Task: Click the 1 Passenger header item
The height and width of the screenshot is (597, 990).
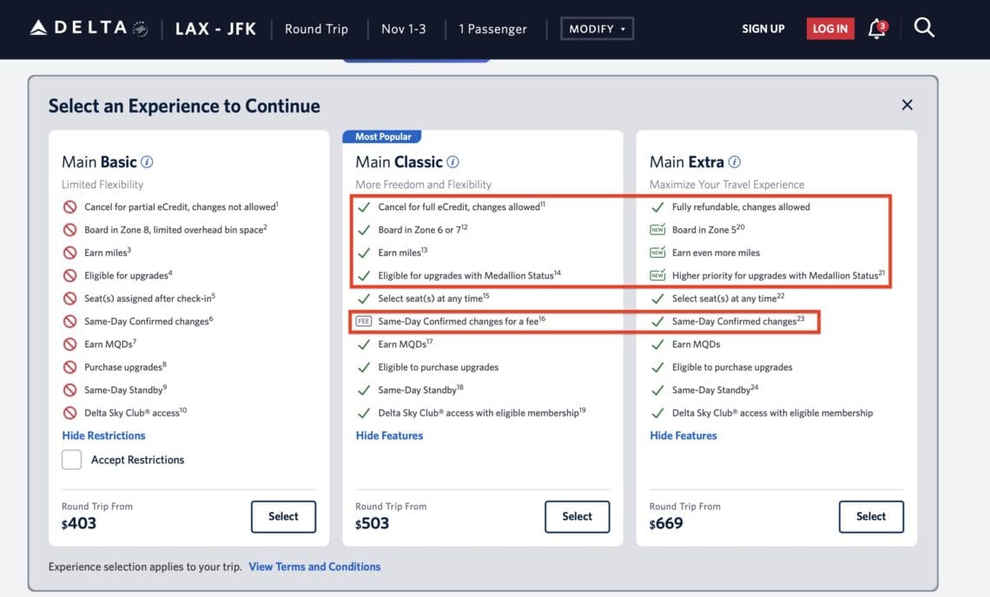Action: pyautogui.click(x=492, y=28)
